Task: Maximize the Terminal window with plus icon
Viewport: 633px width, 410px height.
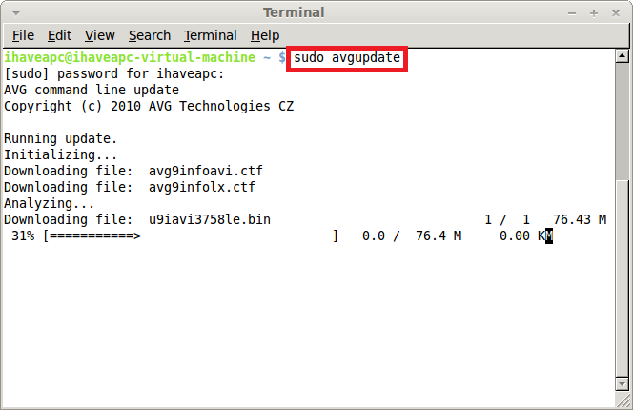Action: click(x=593, y=13)
